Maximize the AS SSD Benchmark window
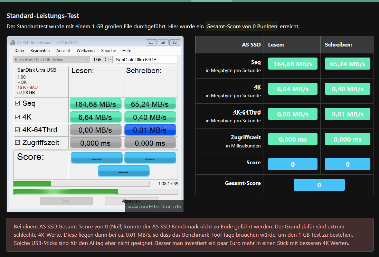Screen dimensions: 379x257 pos(163,42)
